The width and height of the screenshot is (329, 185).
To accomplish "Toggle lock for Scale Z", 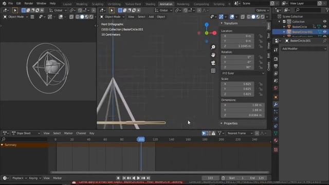I will click(x=261, y=94).
